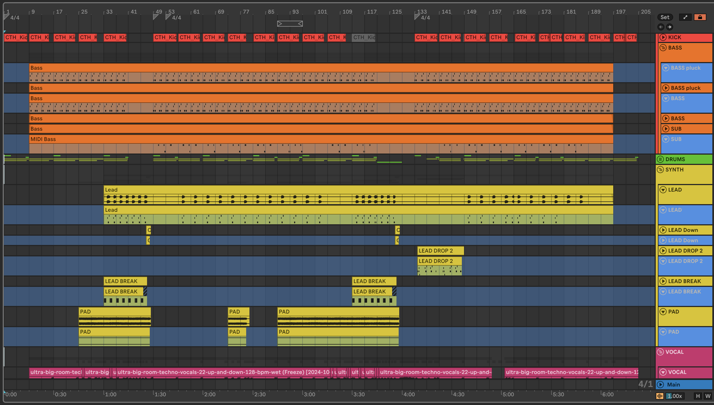The image size is (714, 405).
Task: Fold the frozen blue LEAD DROP 2 track
Action: (x=663, y=261)
